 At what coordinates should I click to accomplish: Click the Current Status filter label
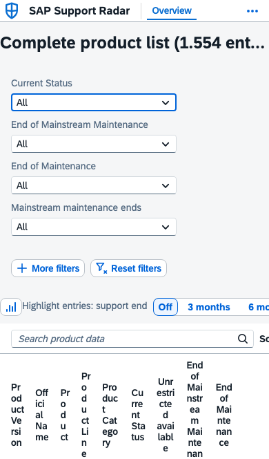(x=41, y=83)
